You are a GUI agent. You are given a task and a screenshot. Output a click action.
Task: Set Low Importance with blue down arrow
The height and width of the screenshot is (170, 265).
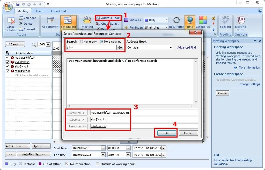214,29
